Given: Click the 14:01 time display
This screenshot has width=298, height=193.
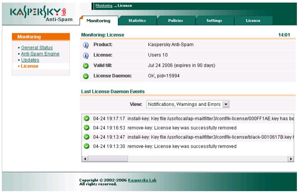Looking at the screenshot, I should coord(284,35).
